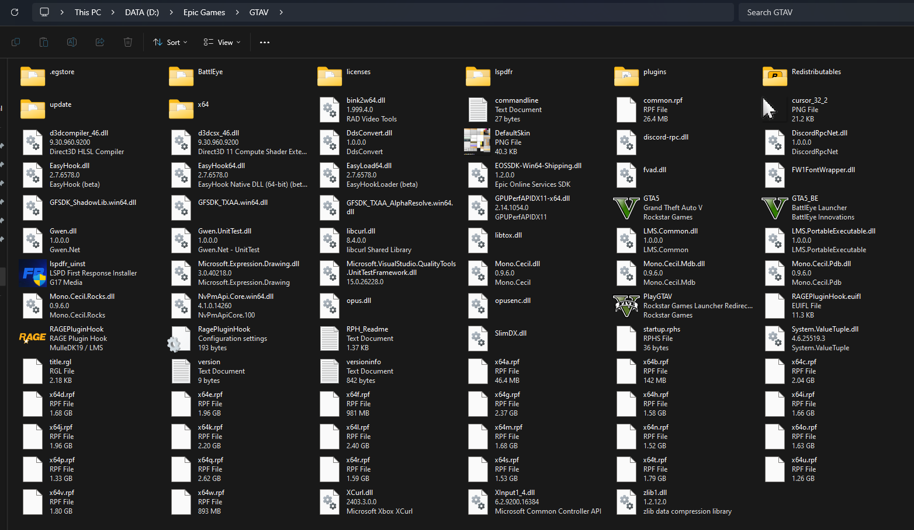Click the lspdfr folder icon
The height and width of the screenshot is (530, 914).
point(478,76)
